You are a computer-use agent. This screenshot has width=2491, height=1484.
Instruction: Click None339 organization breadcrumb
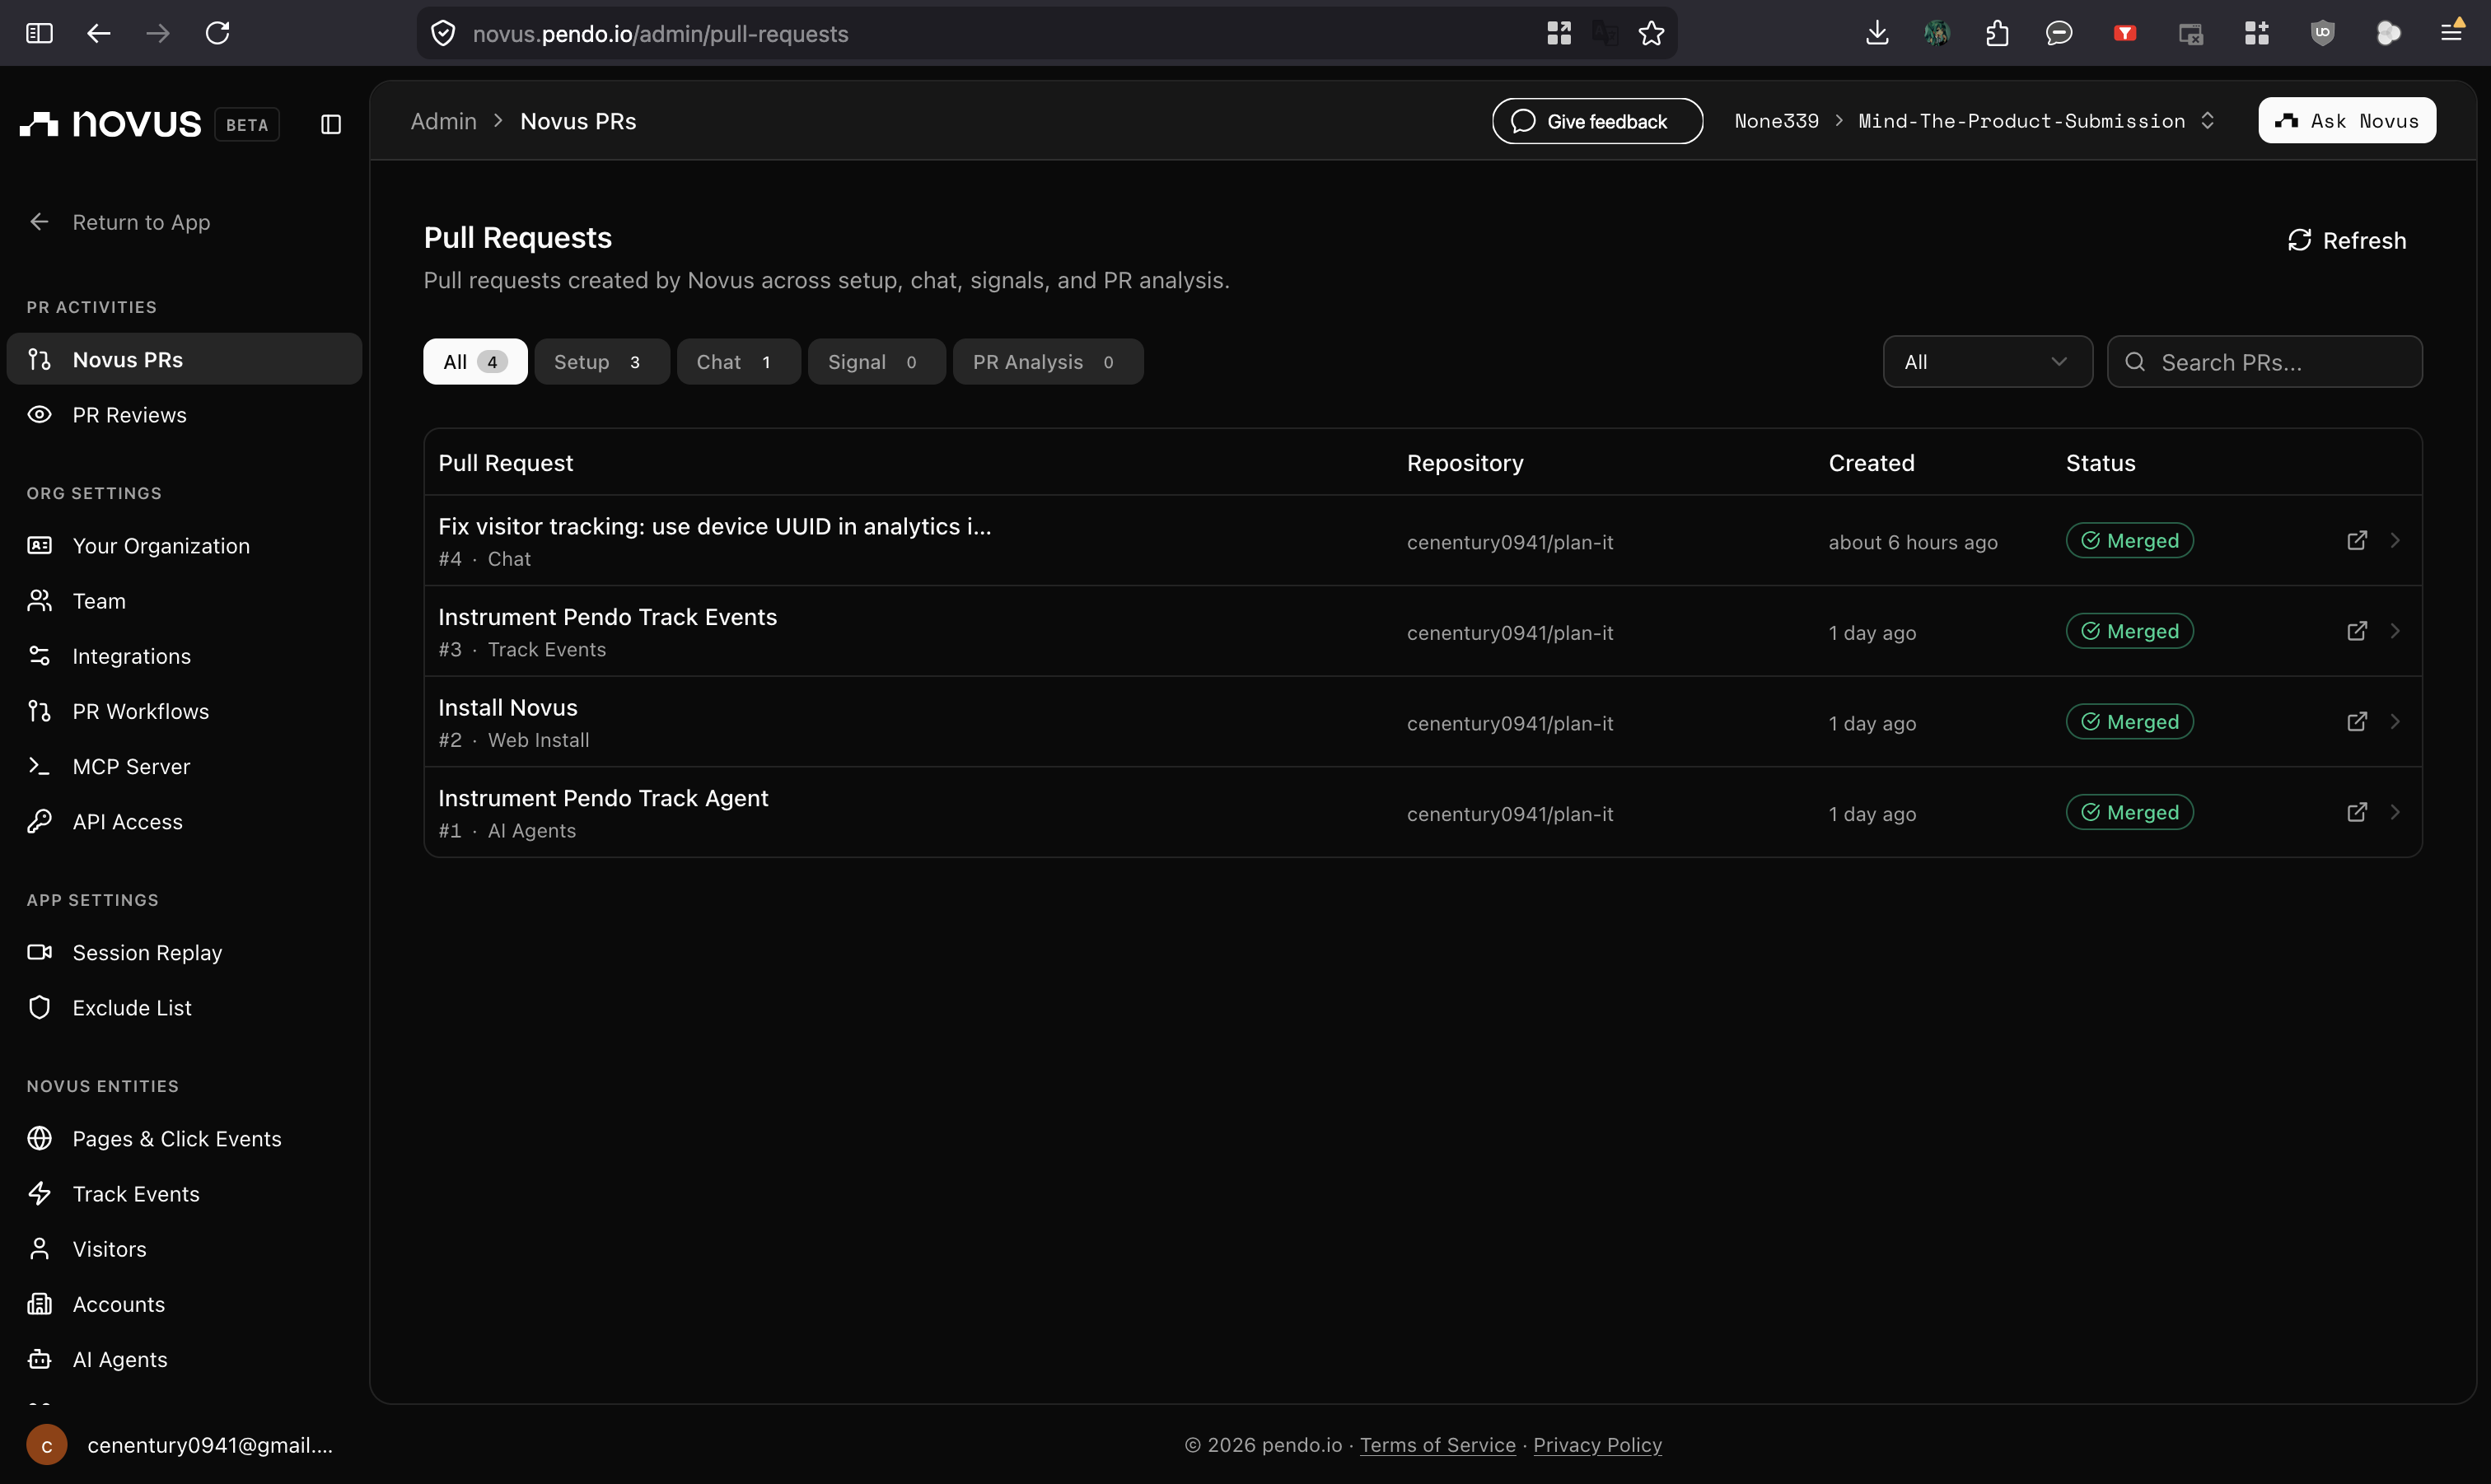click(1776, 121)
